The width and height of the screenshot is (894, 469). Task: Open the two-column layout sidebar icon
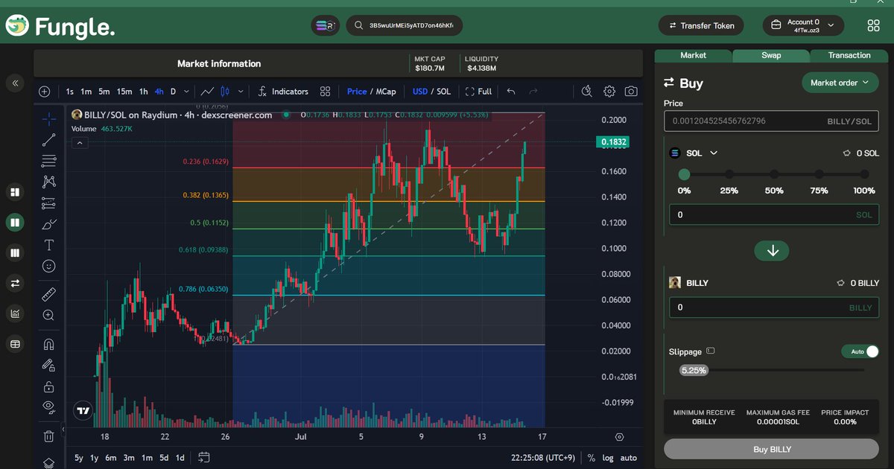click(14, 222)
